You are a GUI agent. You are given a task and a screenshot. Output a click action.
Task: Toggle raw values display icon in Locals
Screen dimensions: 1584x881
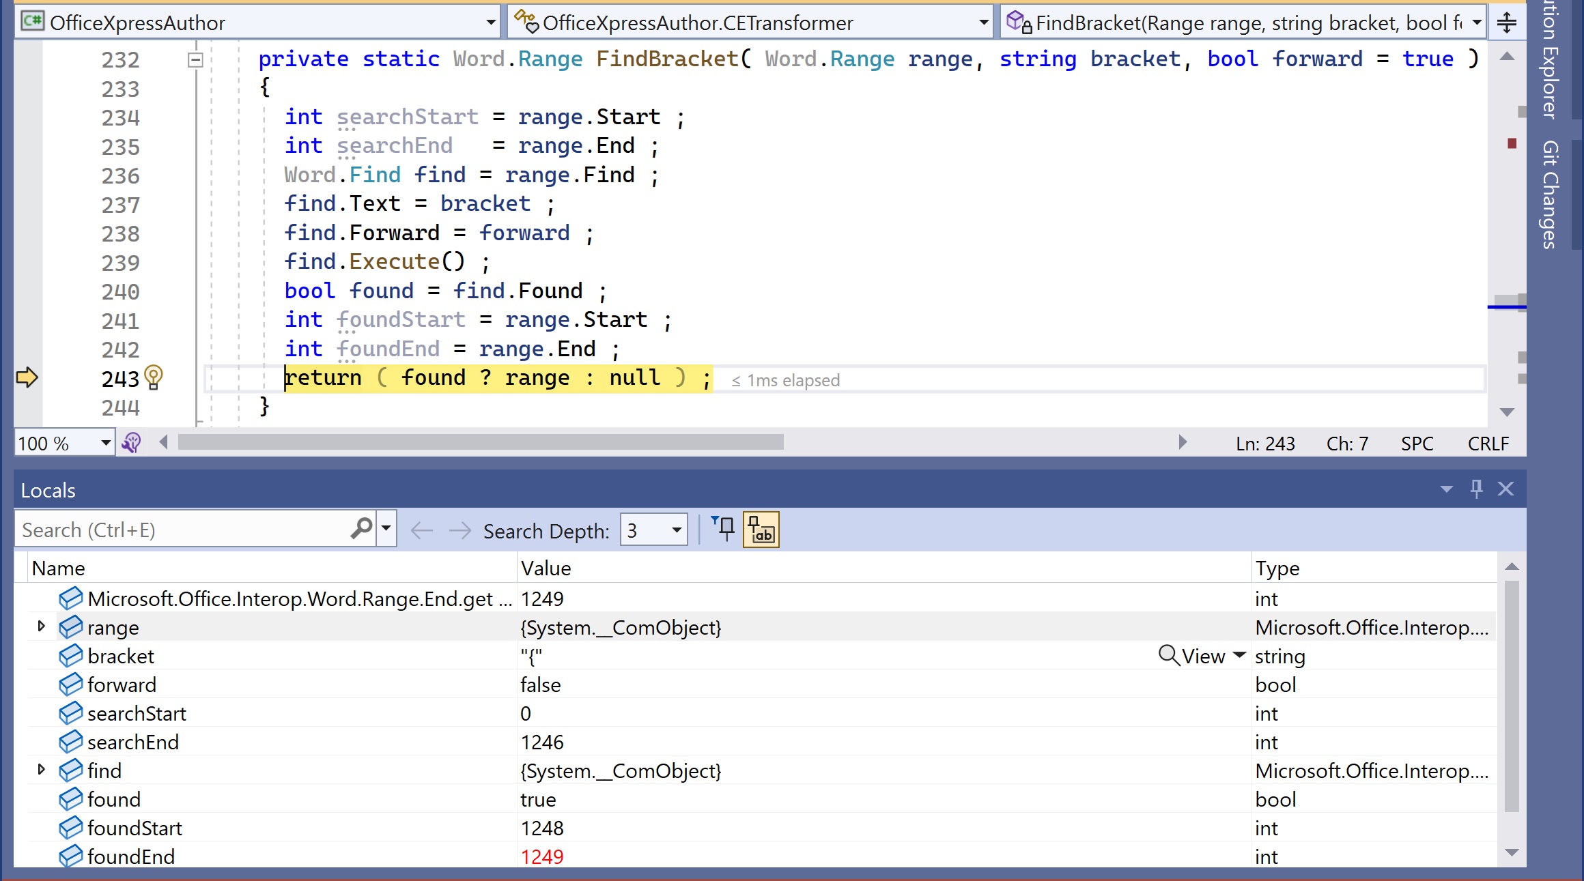(761, 530)
